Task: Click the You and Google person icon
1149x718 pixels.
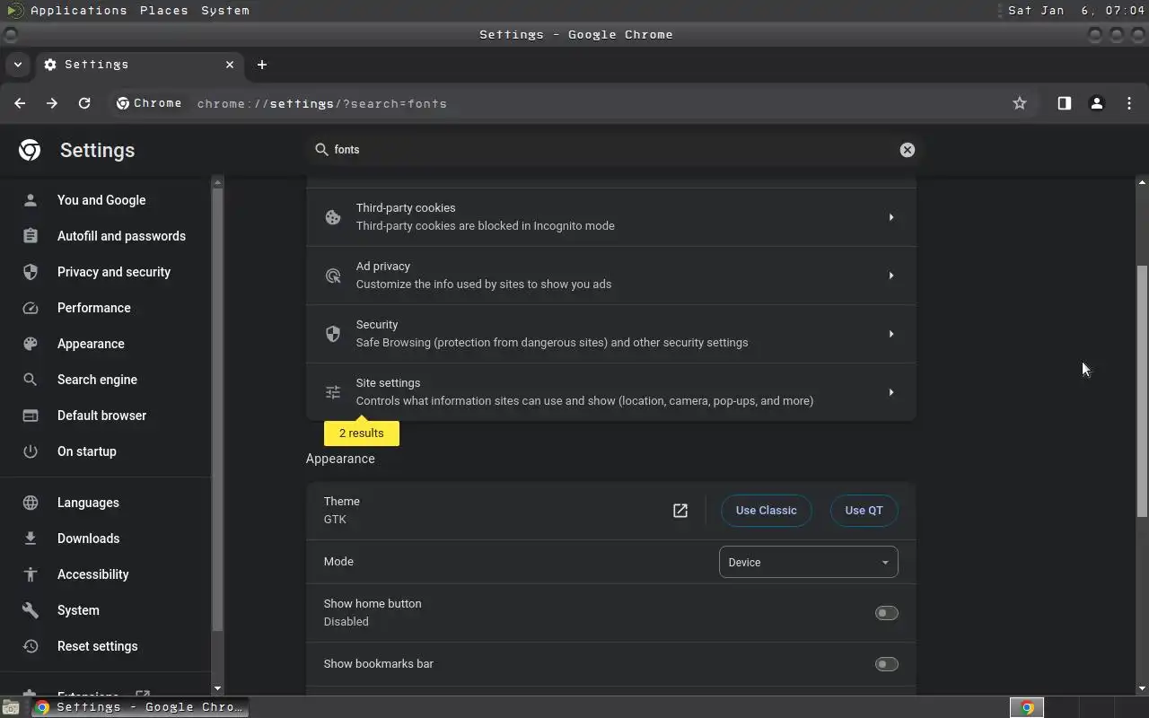Action: 31,200
